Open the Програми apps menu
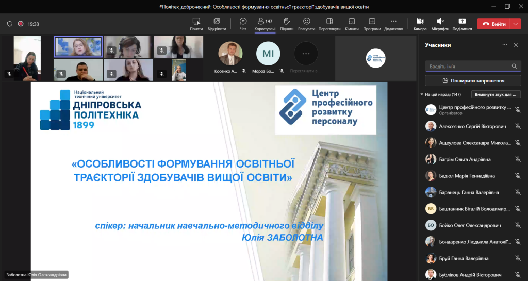The height and width of the screenshot is (281, 528). tap(372, 24)
